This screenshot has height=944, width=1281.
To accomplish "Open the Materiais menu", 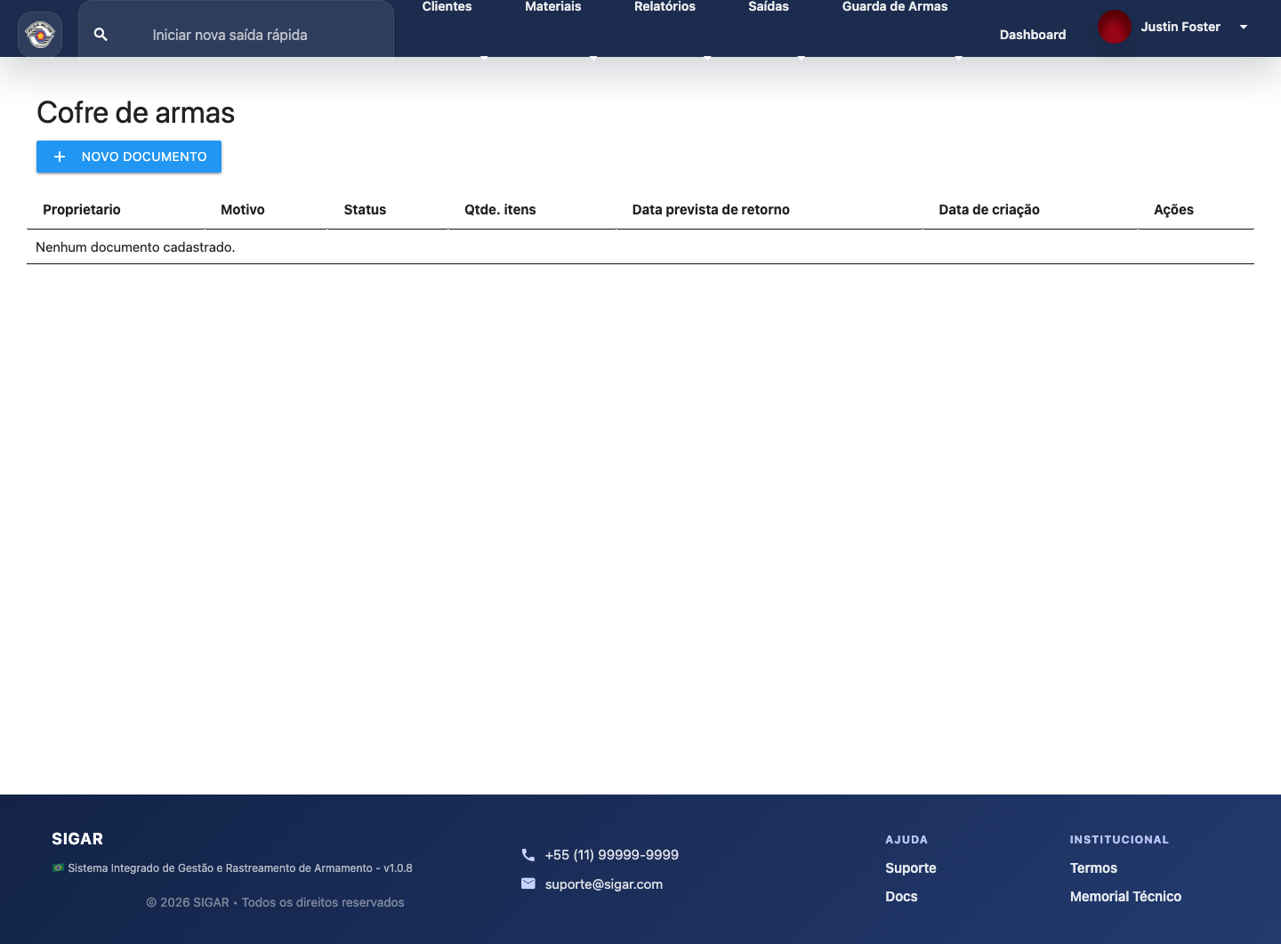I will (x=552, y=7).
